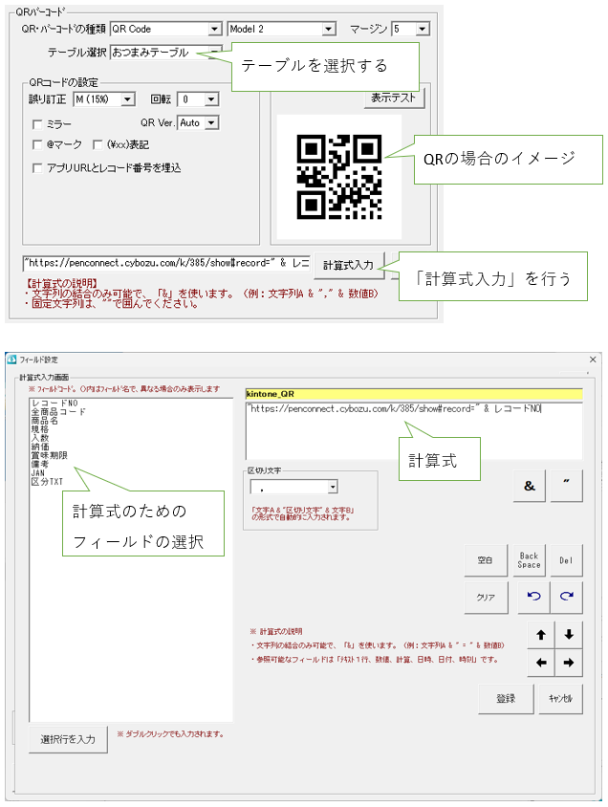Screen dimensions: 608x807
Task: Open the Model 2 dropdown
Action: click(x=329, y=29)
